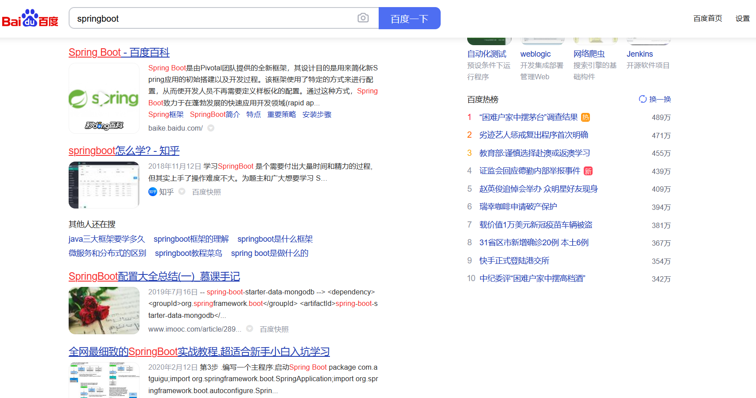Image resolution: width=756 pixels, height=398 pixels.
Task: Click the 百度热榜 heading
Action: pos(483,100)
